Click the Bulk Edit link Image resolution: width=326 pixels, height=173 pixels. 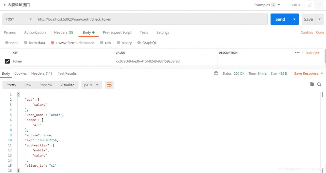click(x=313, y=53)
